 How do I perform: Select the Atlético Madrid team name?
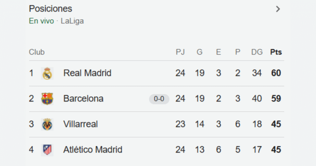pyautogui.click(x=93, y=150)
